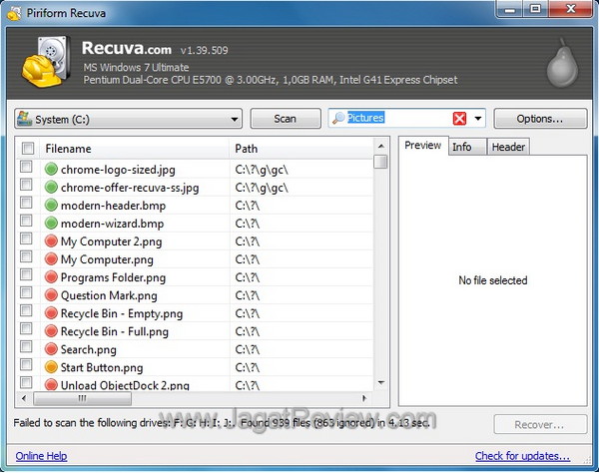Click the horizontal scrollbar thumb
599x473 pixels.
click(83, 398)
